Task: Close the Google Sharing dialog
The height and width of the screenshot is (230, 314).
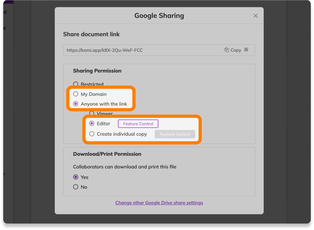Action: click(x=255, y=16)
